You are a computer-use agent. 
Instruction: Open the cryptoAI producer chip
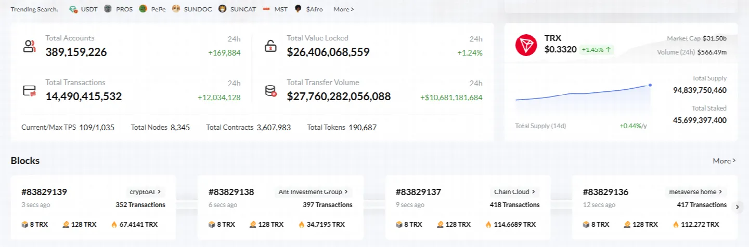pos(146,192)
